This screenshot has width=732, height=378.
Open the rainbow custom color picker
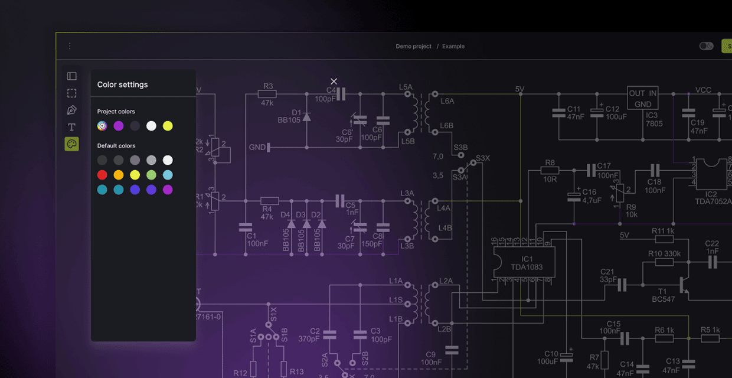(102, 125)
